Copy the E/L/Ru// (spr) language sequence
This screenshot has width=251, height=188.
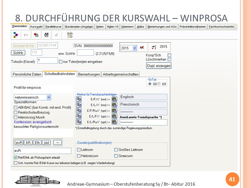[x=79, y=122]
